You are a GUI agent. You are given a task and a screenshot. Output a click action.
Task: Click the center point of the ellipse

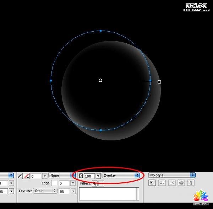pos(100,80)
